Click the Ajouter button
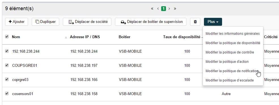This screenshot has width=279, height=105. [16, 22]
